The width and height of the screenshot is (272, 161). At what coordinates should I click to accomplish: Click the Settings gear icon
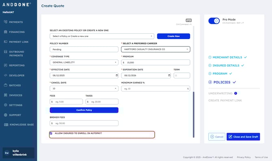click(6, 105)
